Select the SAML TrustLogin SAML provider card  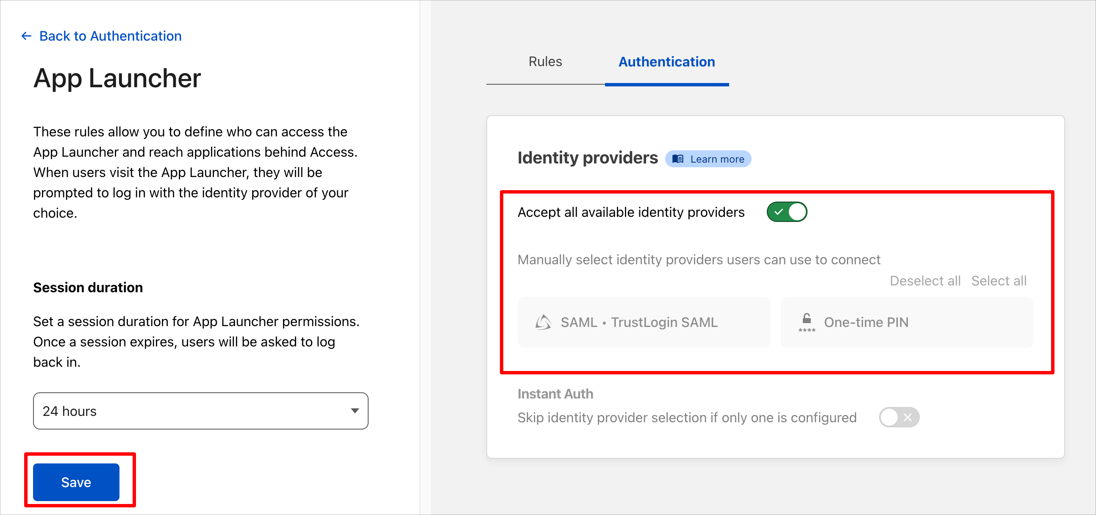click(x=644, y=322)
